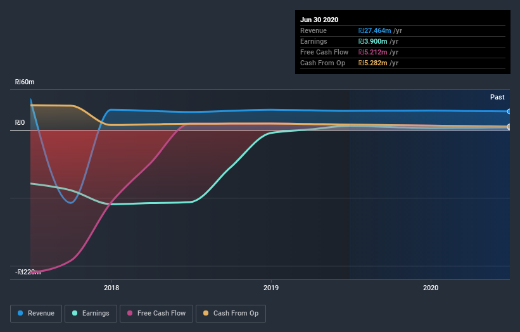Screen dimensions: 520x332
Task: Click the Past region label
Action: pos(497,97)
